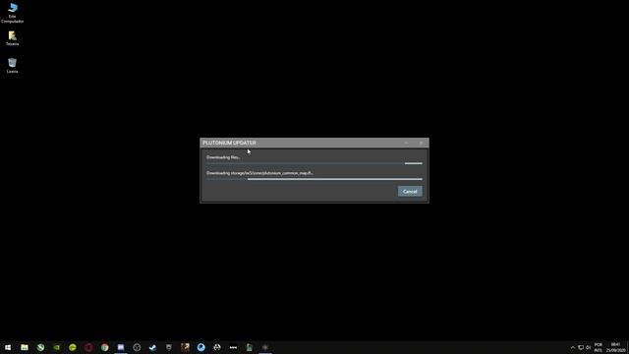Open the volume tray icon
629x354 pixels.
[x=588, y=347]
